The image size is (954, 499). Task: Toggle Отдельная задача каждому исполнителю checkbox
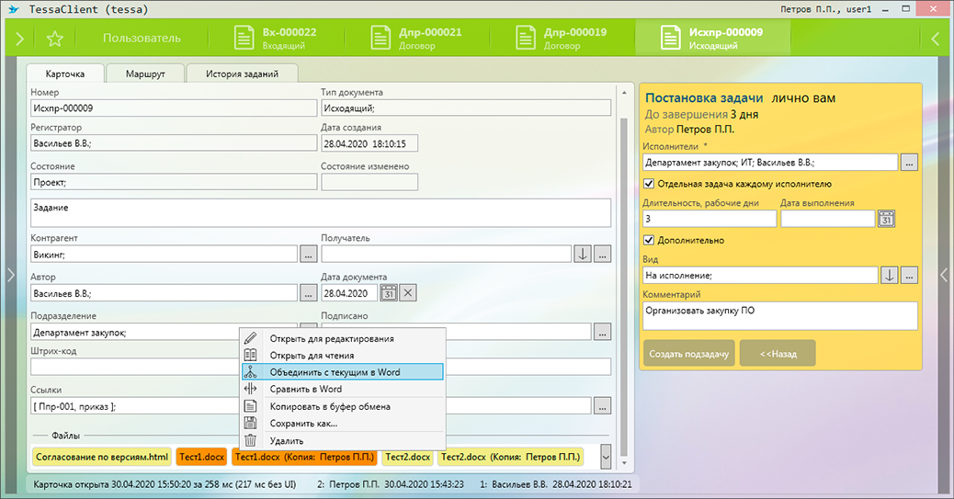pos(650,184)
